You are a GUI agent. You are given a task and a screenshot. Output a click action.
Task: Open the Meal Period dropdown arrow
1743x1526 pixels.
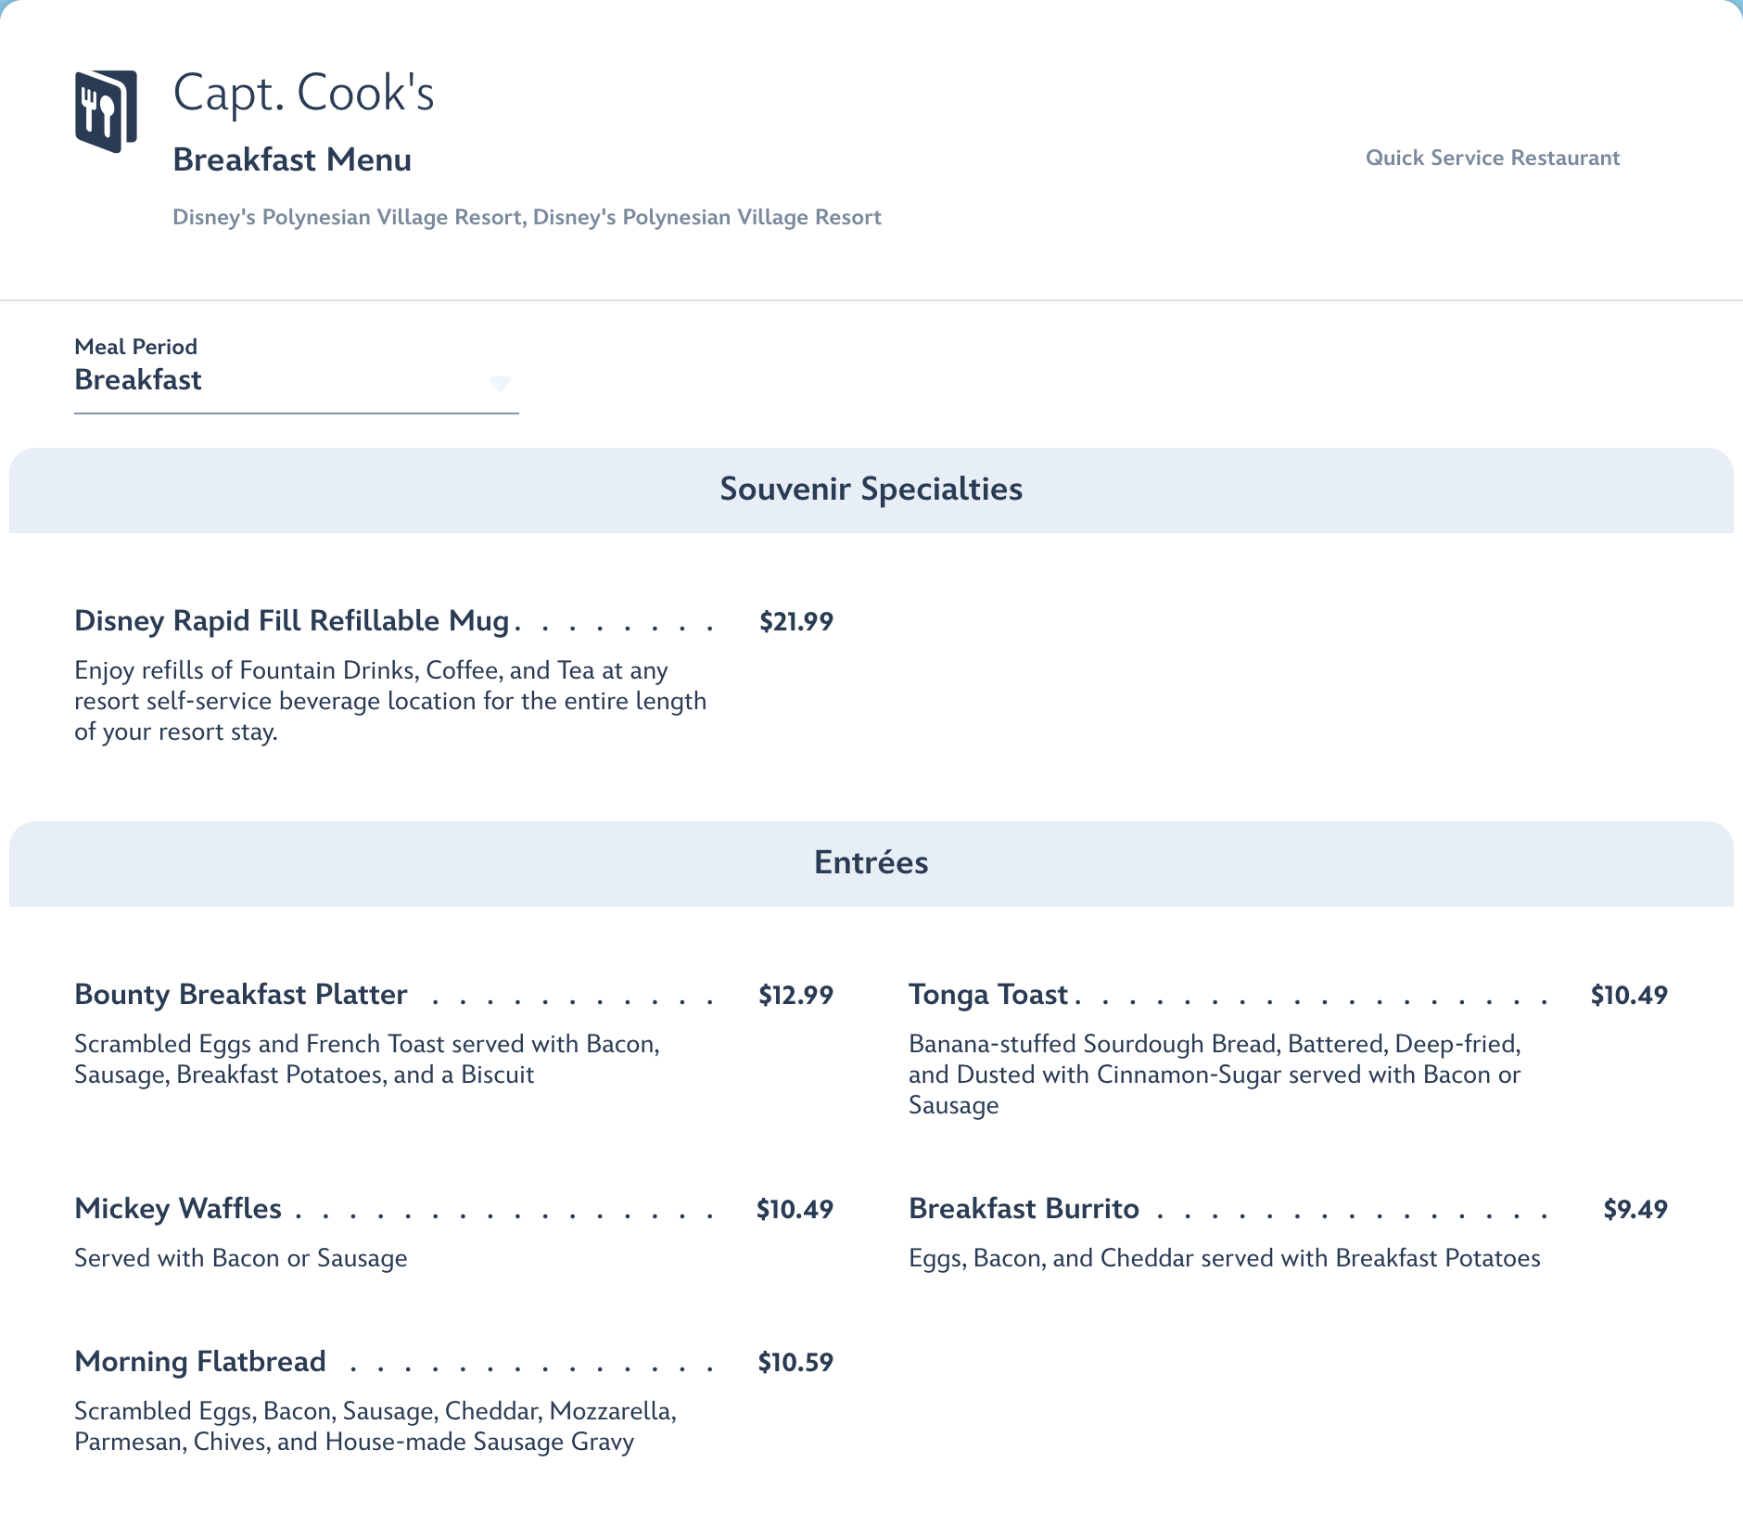pyautogui.click(x=500, y=383)
